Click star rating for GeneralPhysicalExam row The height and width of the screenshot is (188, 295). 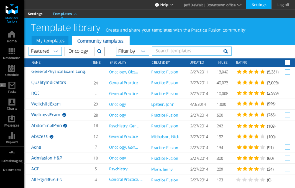(251, 72)
